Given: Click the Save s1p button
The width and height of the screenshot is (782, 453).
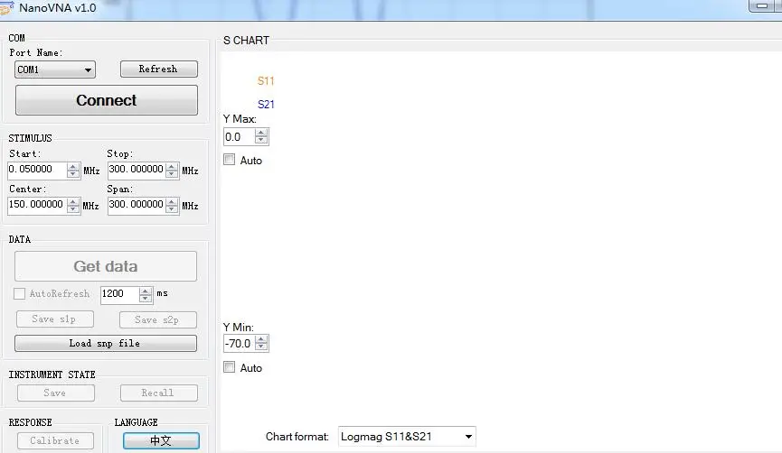Looking at the screenshot, I should click(x=55, y=319).
